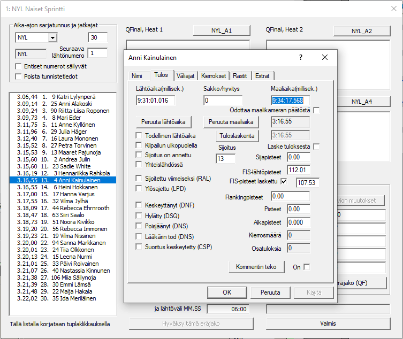Click in the Maaliaika time field
403x339 pixels.
(295, 101)
